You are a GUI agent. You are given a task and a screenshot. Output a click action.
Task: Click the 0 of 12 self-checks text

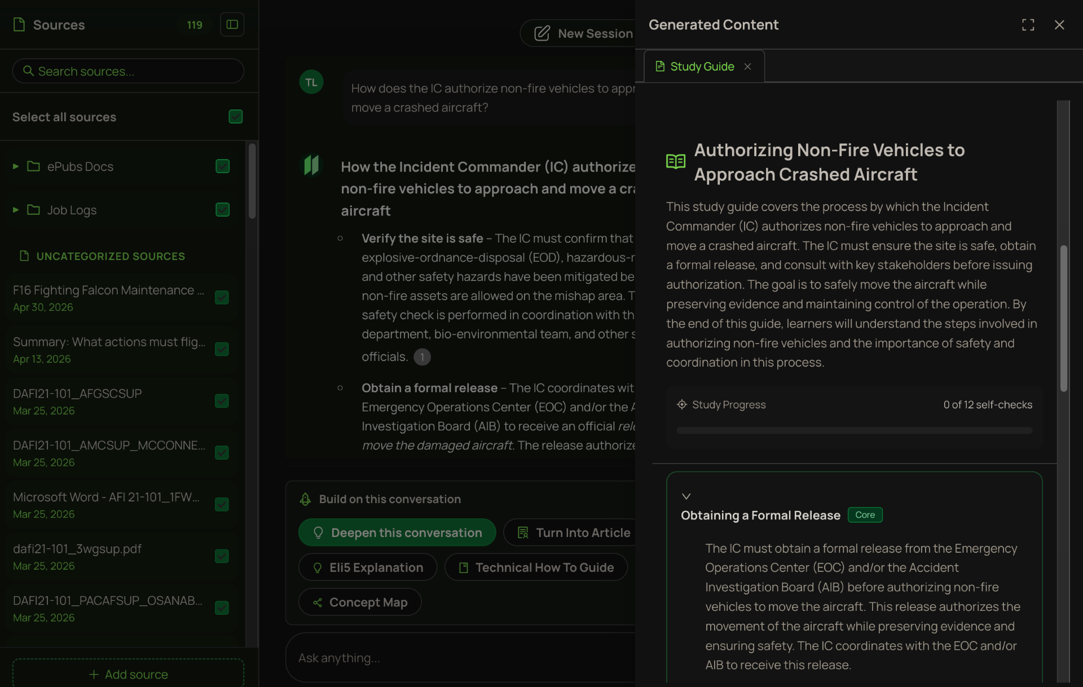tap(988, 404)
